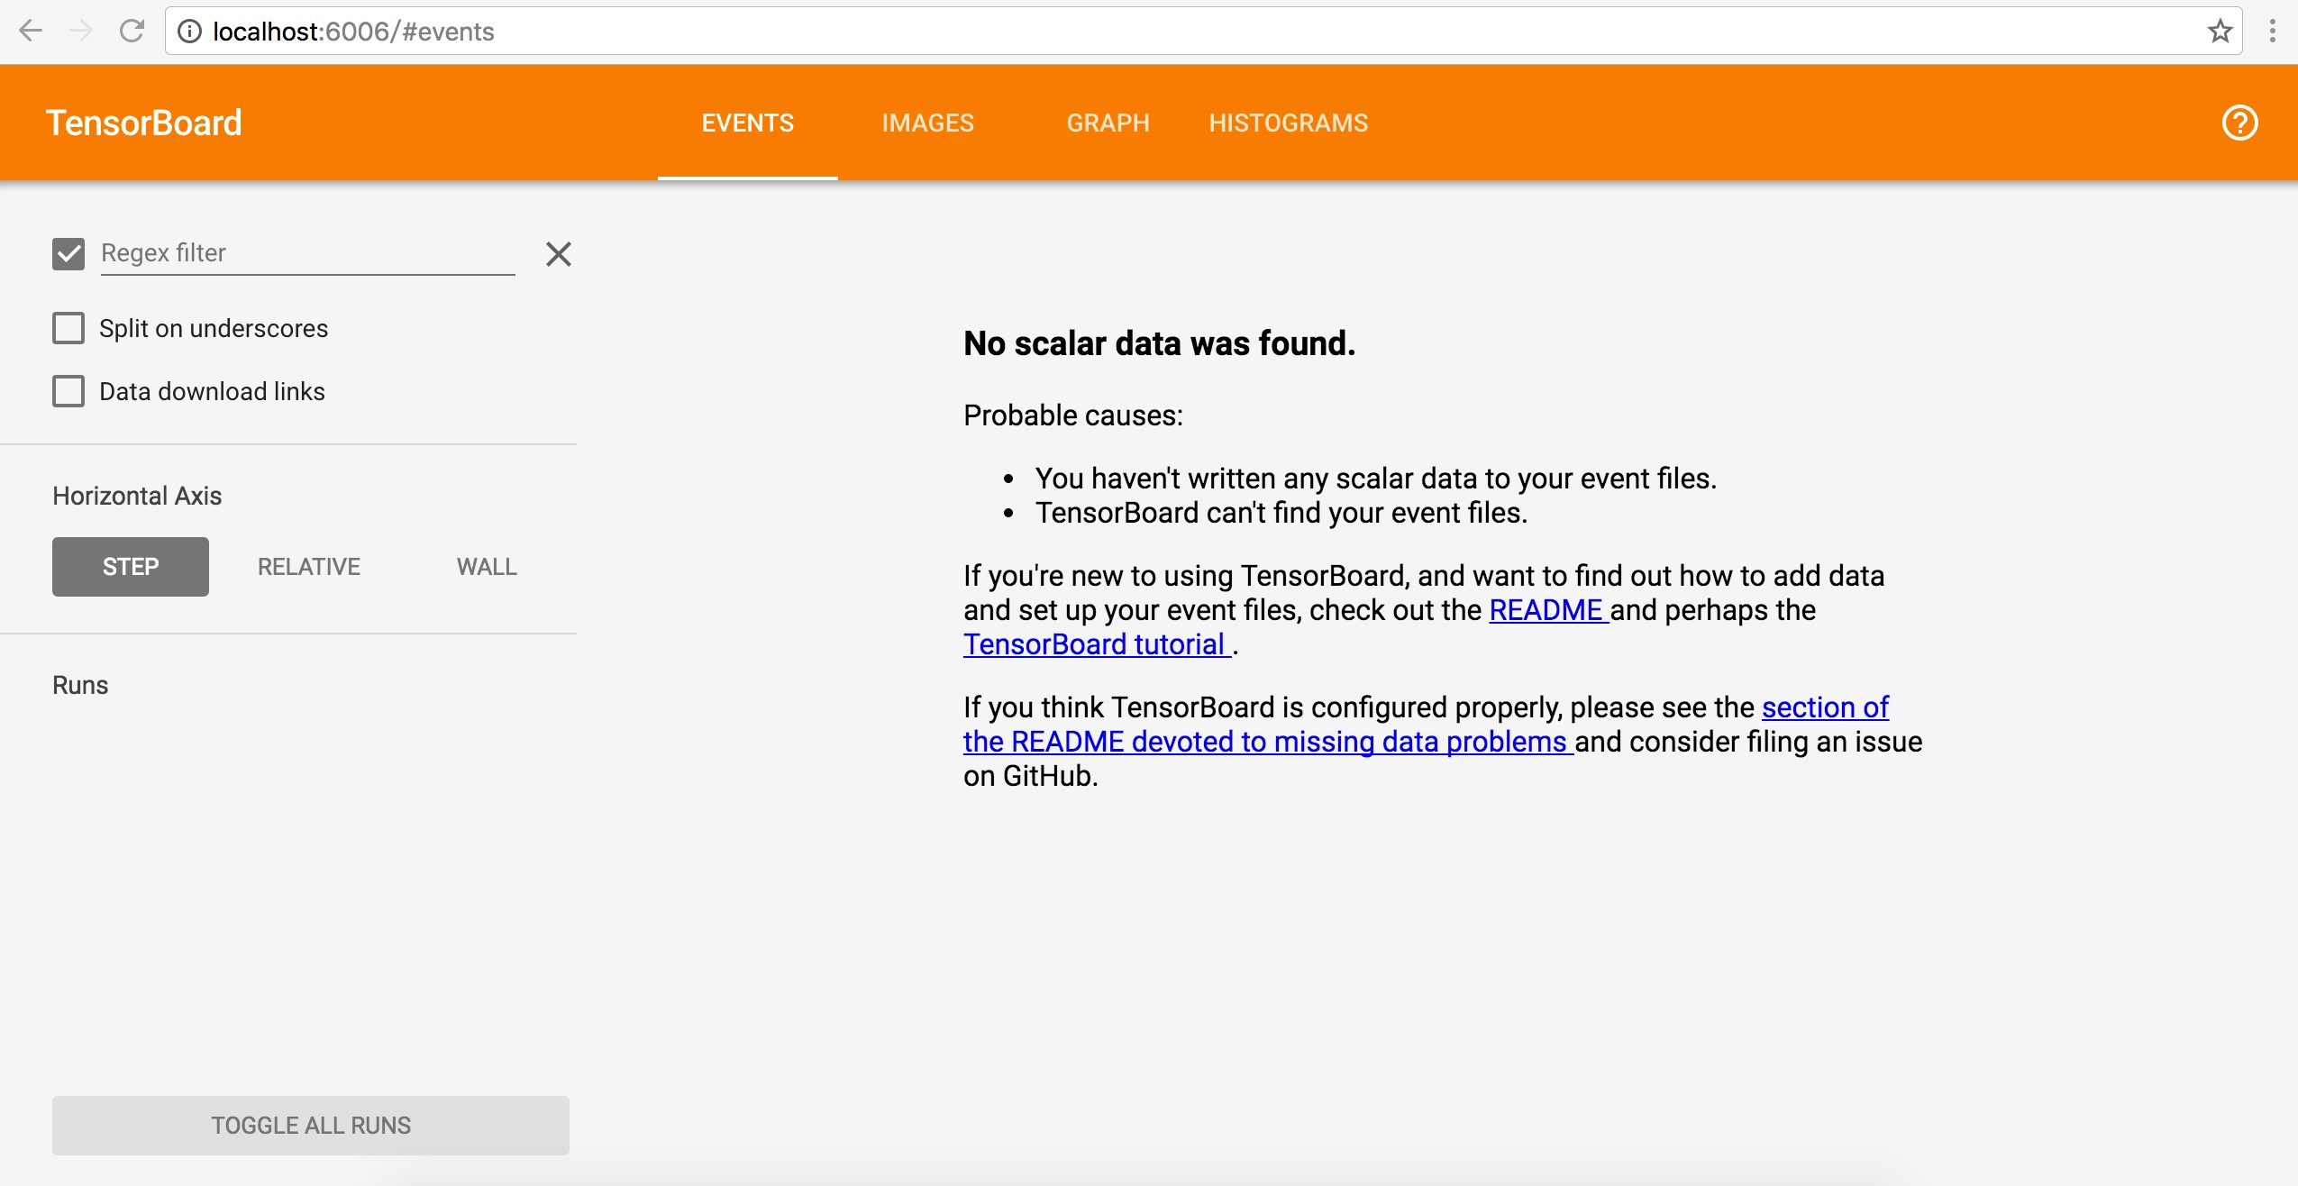Click into the Regex filter text field
Image resolution: width=2298 pixels, height=1186 pixels.
click(x=306, y=253)
